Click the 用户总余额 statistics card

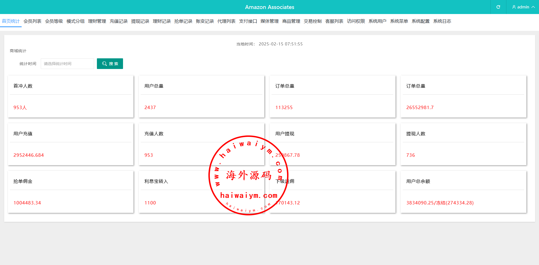(x=463, y=192)
